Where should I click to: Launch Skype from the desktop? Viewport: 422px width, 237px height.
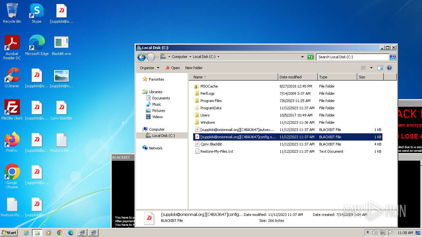coord(37,13)
